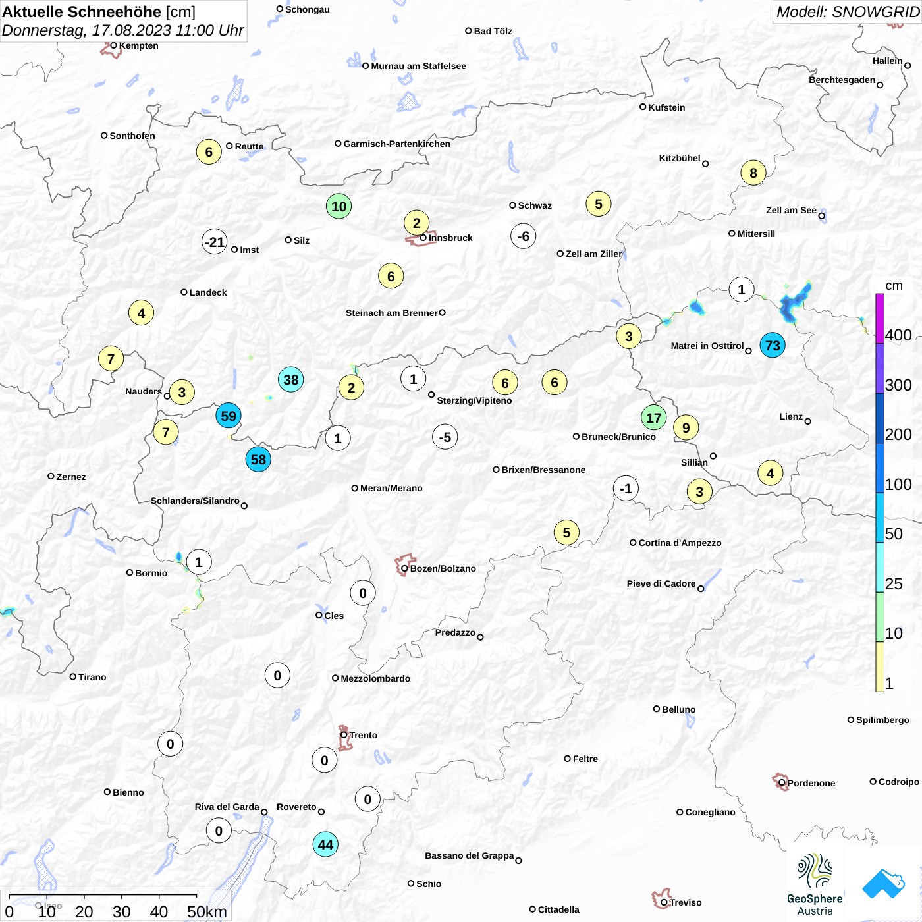The height and width of the screenshot is (922, 922).
Task: Click the Innsbruck city label
Action: 450,238
